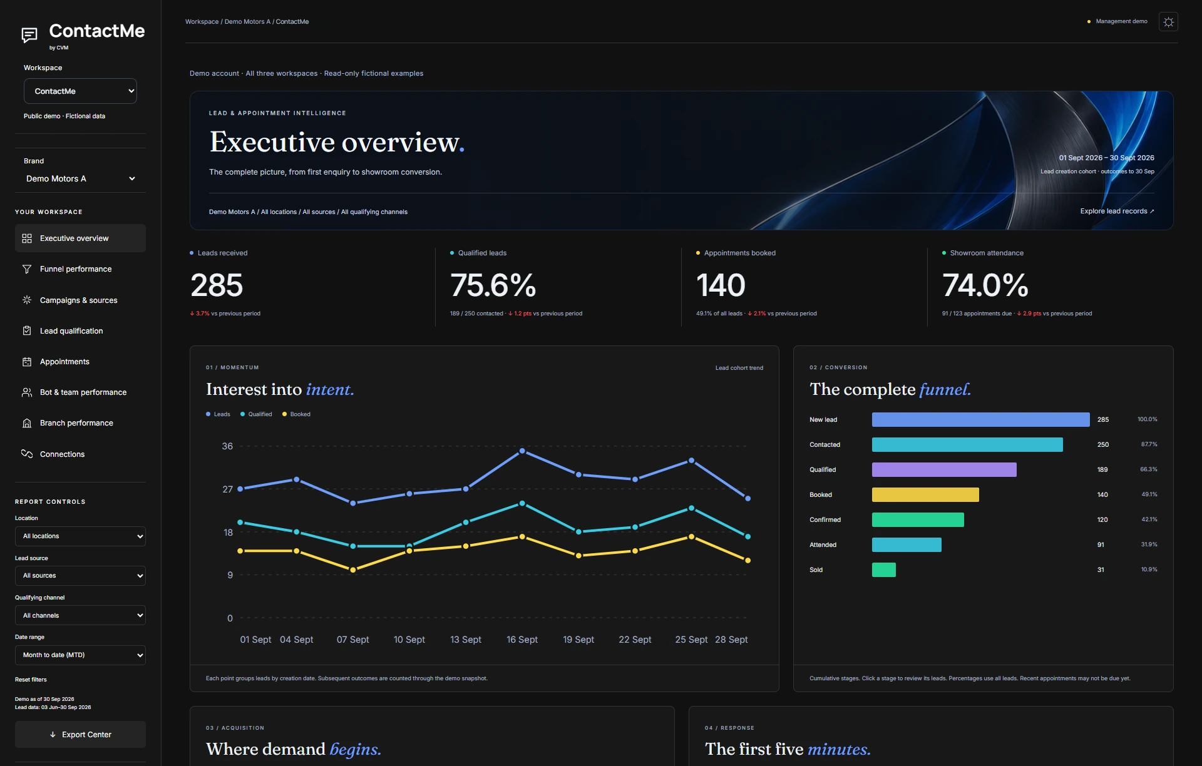Viewport: 1202px width, 766px height.
Task: Click the 10.9% Sold percentage
Action: (x=1149, y=569)
